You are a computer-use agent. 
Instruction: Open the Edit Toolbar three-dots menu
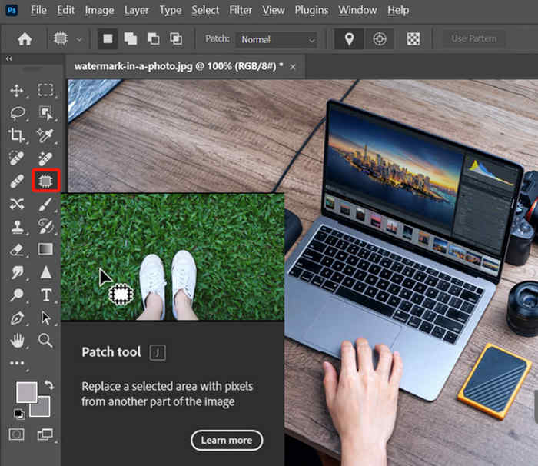[17, 363]
